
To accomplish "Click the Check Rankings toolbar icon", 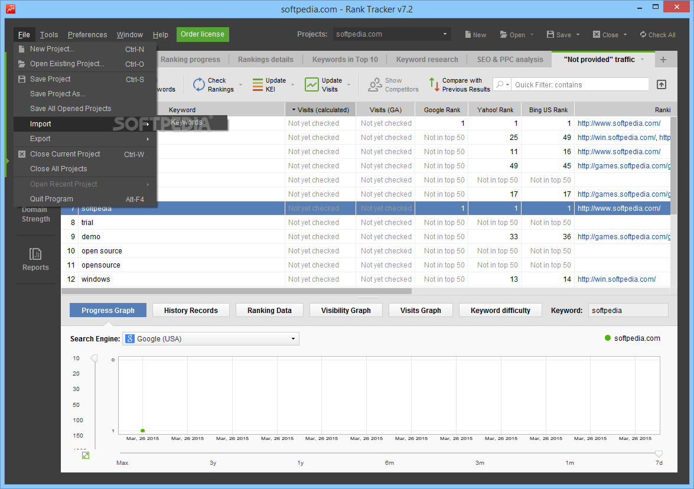I will coord(199,84).
